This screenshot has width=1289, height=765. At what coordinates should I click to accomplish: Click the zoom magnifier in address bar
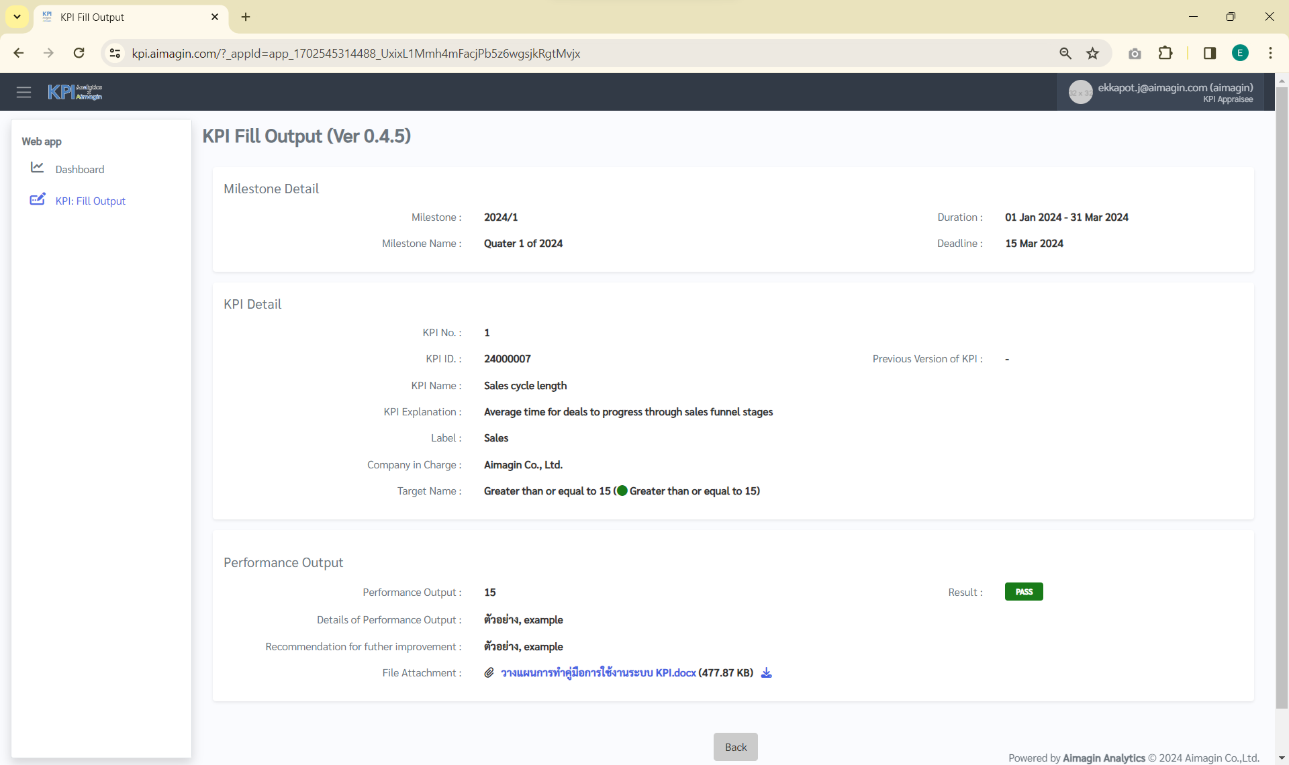click(1065, 53)
